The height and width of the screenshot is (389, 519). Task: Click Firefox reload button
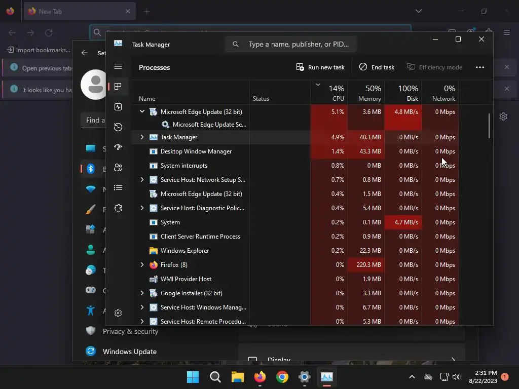[x=49, y=32]
